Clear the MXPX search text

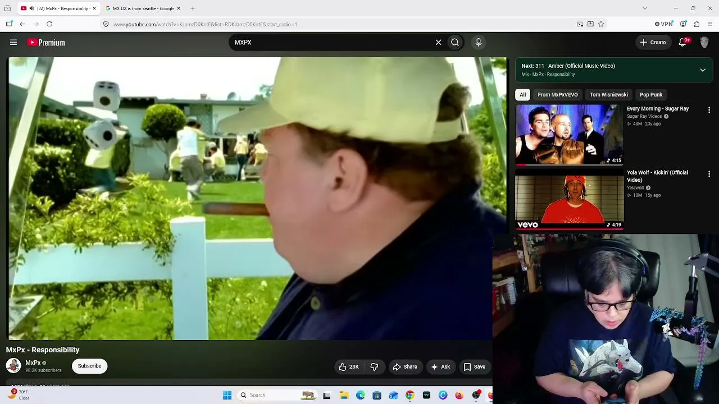(438, 42)
